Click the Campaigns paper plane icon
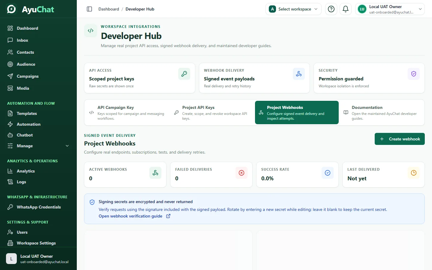Viewport: 432px width, 270px height. click(10, 76)
